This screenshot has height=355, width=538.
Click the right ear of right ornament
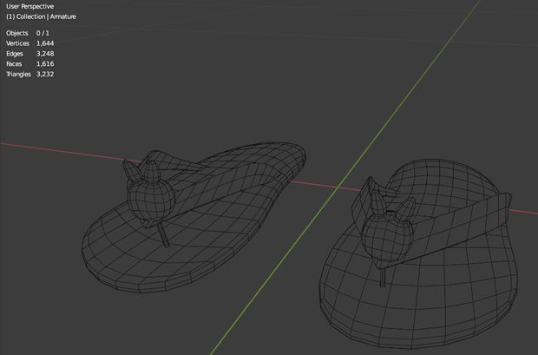[x=405, y=209]
